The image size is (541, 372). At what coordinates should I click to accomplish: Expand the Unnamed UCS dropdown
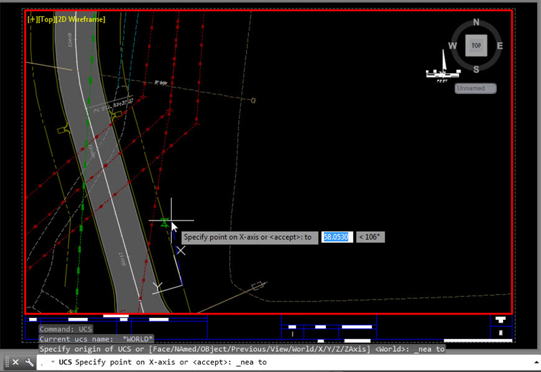[x=475, y=88]
